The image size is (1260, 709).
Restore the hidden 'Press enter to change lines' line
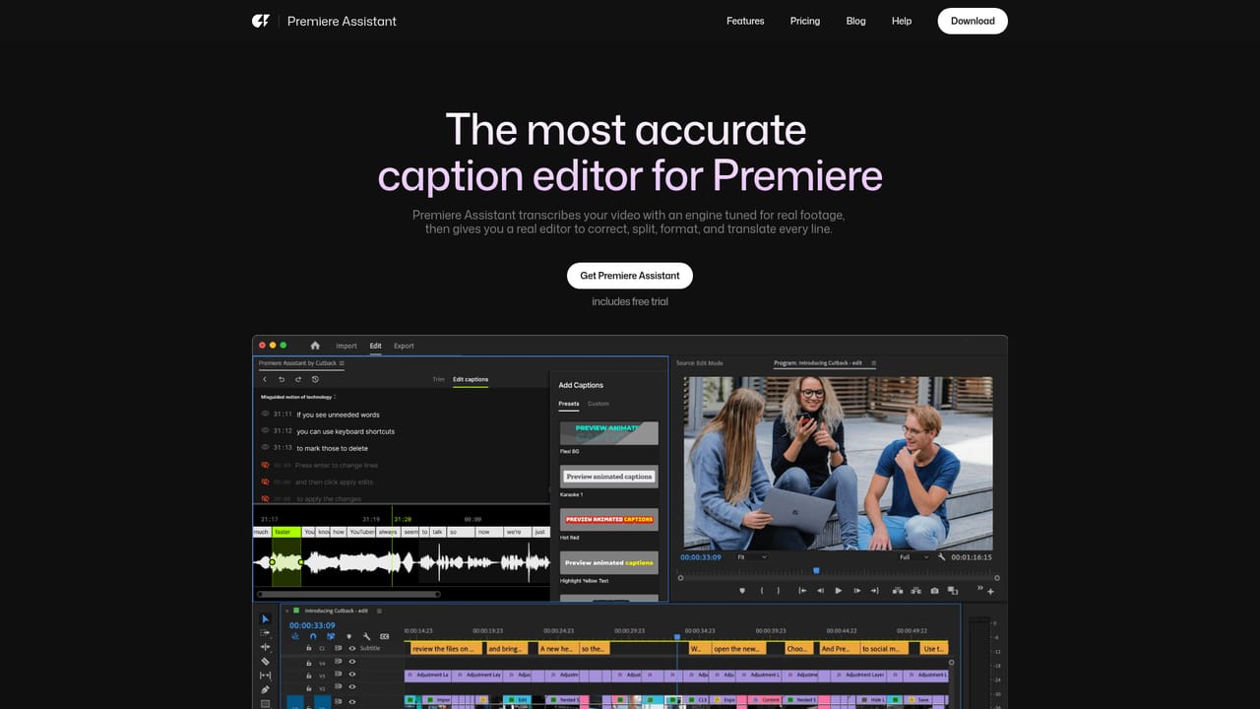[x=265, y=465]
